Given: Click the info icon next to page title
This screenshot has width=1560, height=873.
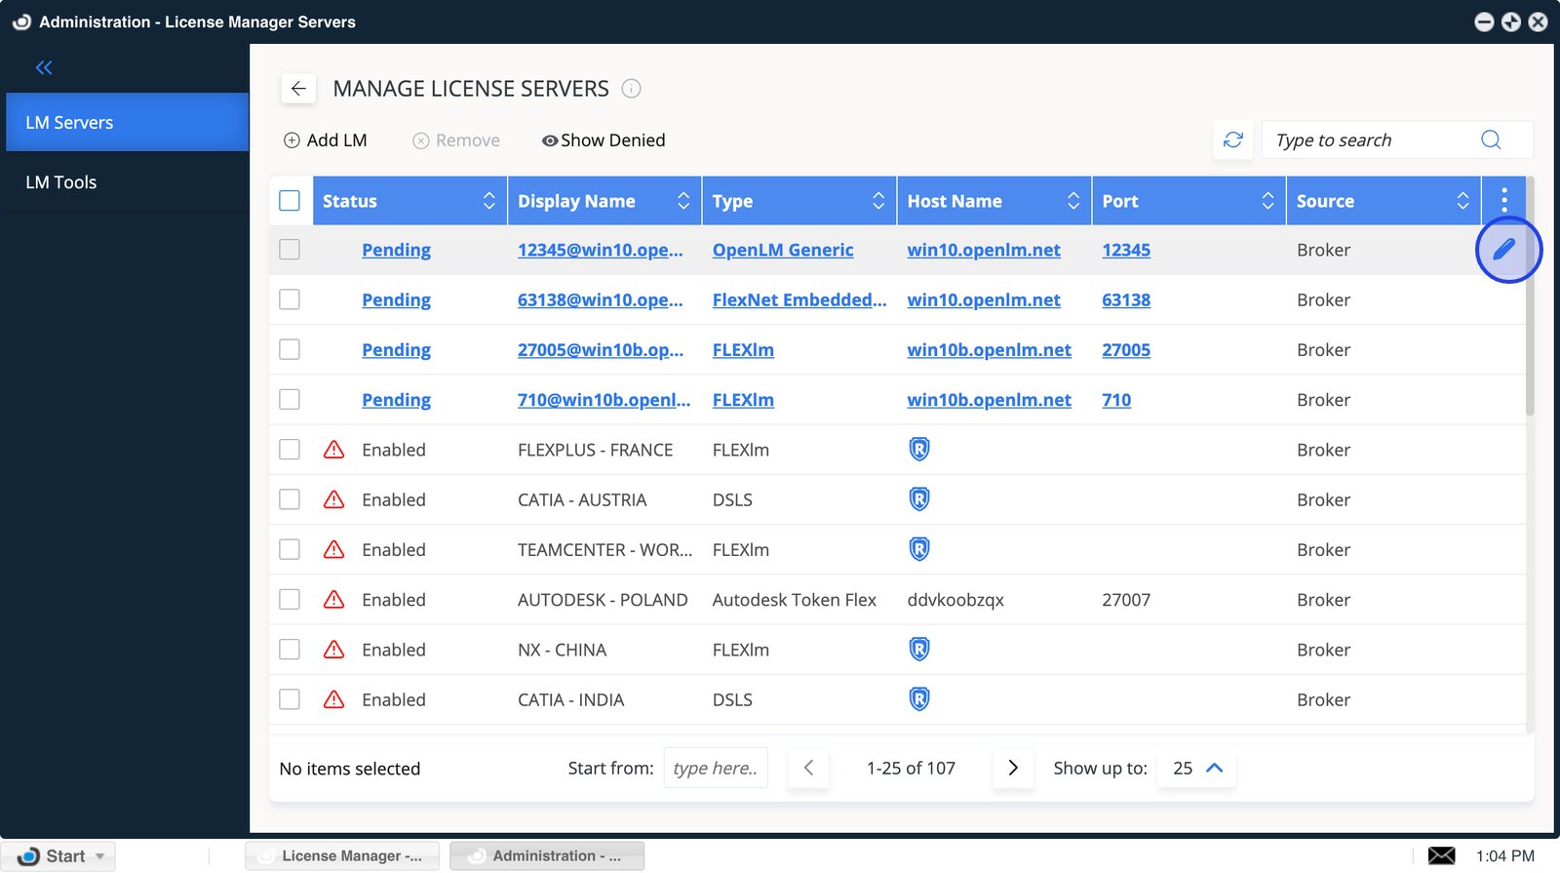Looking at the screenshot, I should pos(631,89).
